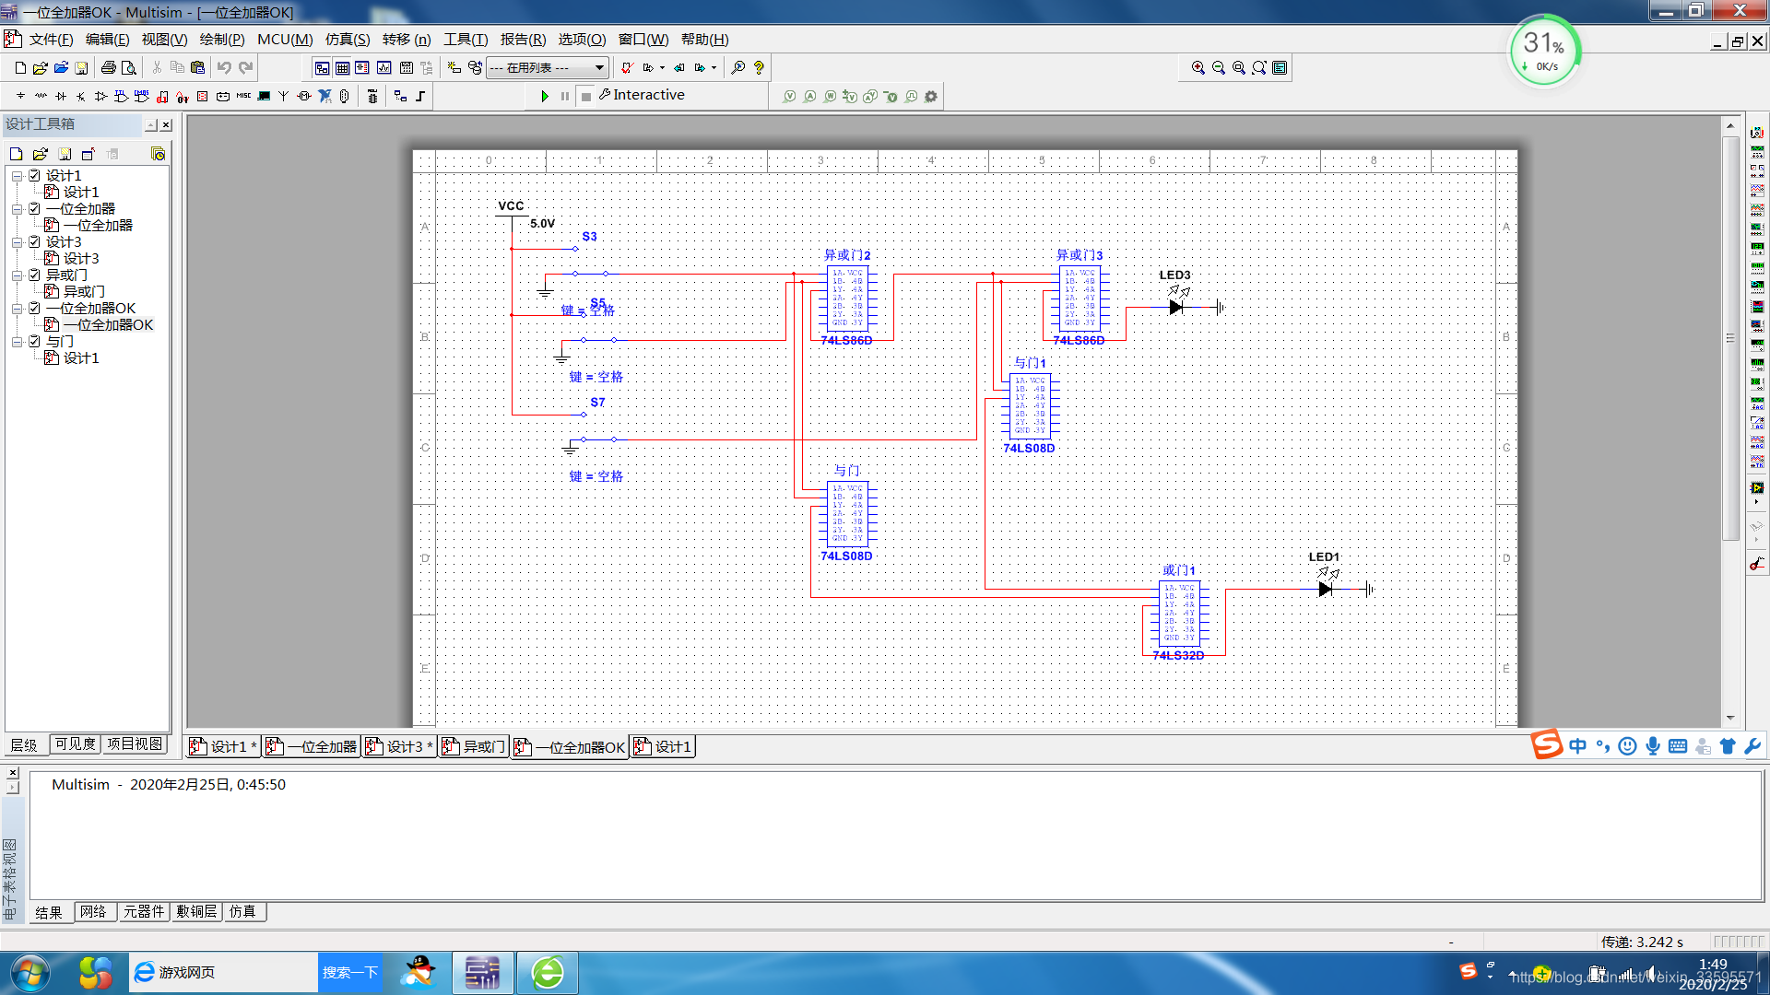Print the circuit using the printer icon
Screen dimensions: 1770x995
pos(108,68)
